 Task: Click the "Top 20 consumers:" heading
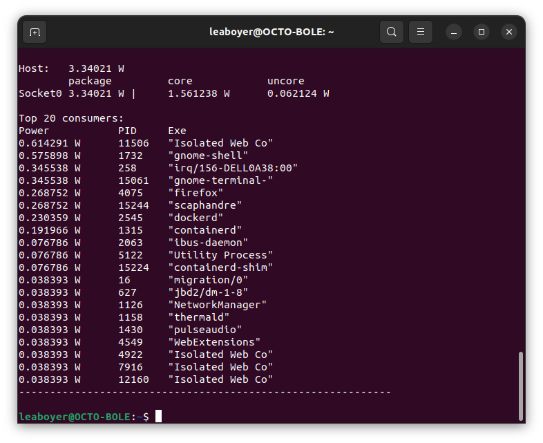(71, 118)
